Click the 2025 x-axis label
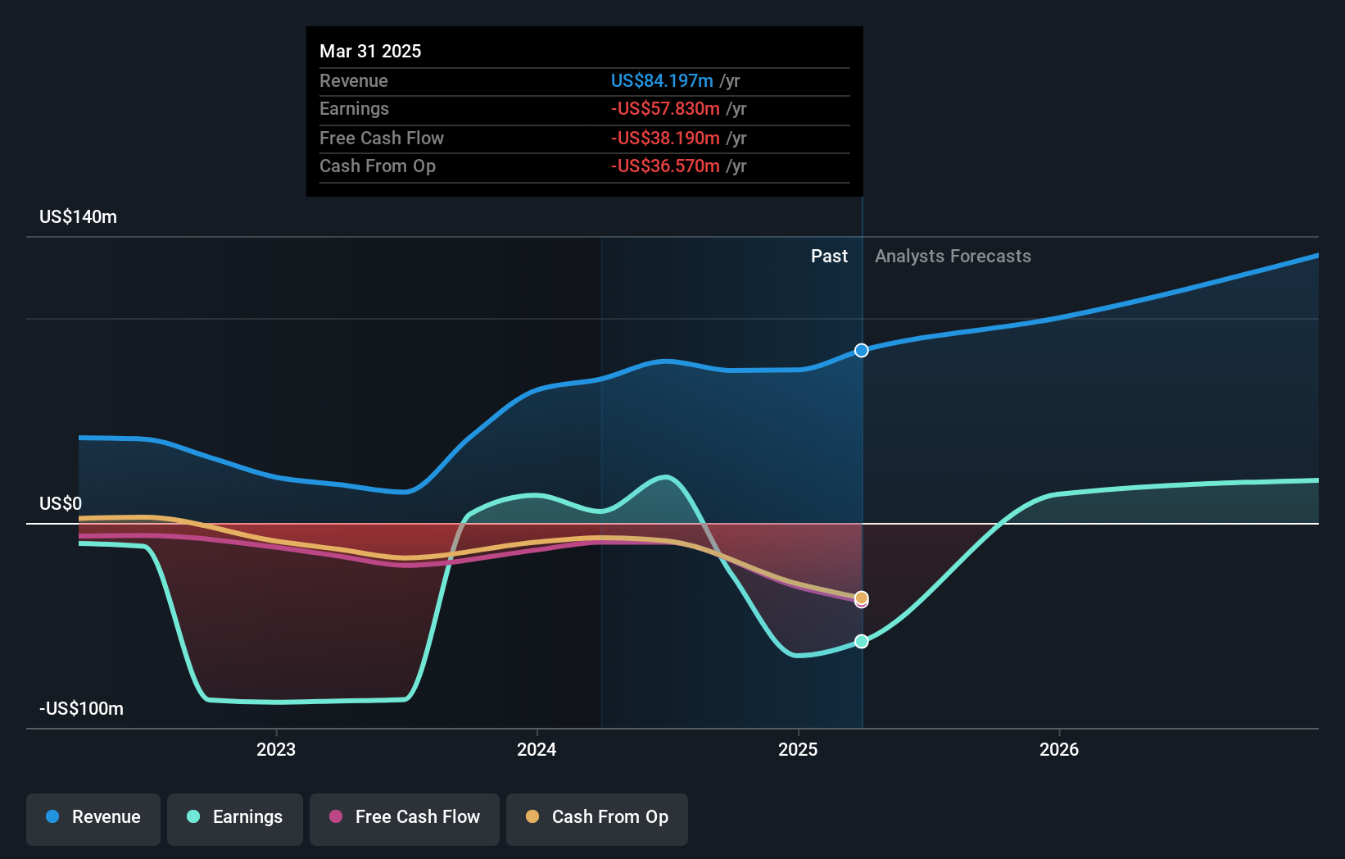The height and width of the screenshot is (859, 1345). click(798, 749)
